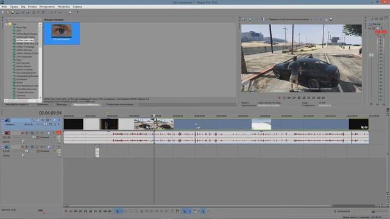Collapse the root folder in effects tree

point(7,24)
